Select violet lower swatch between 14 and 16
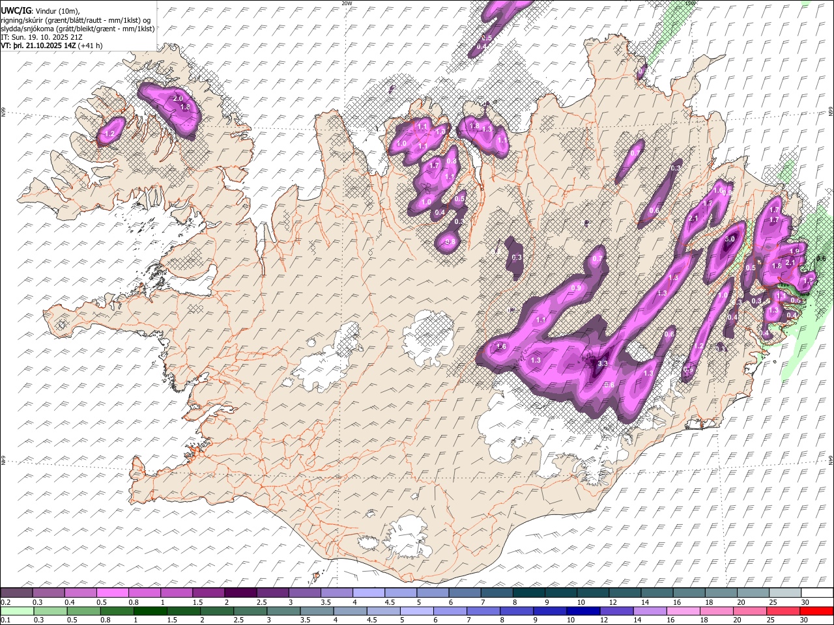Viewport: 834px width, 625px height. click(649, 611)
